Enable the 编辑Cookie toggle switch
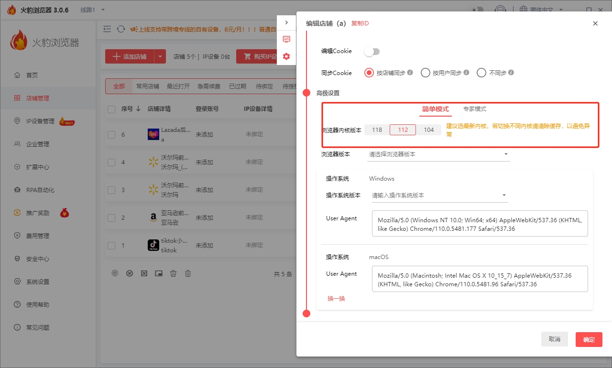Image resolution: width=612 pixels, height=368 pixels. 372,51
